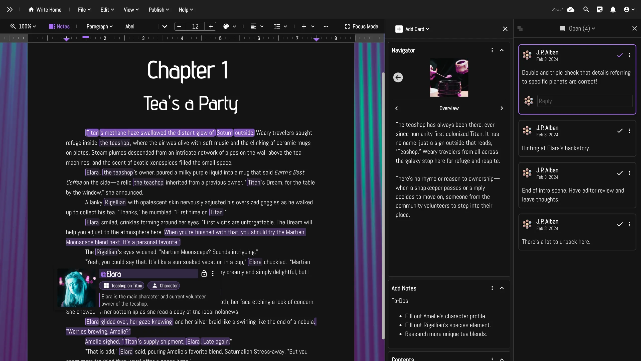Select the Edit menu in top navigation
Image resolution: width=641 pixels, height=361 pixels.
104,10
